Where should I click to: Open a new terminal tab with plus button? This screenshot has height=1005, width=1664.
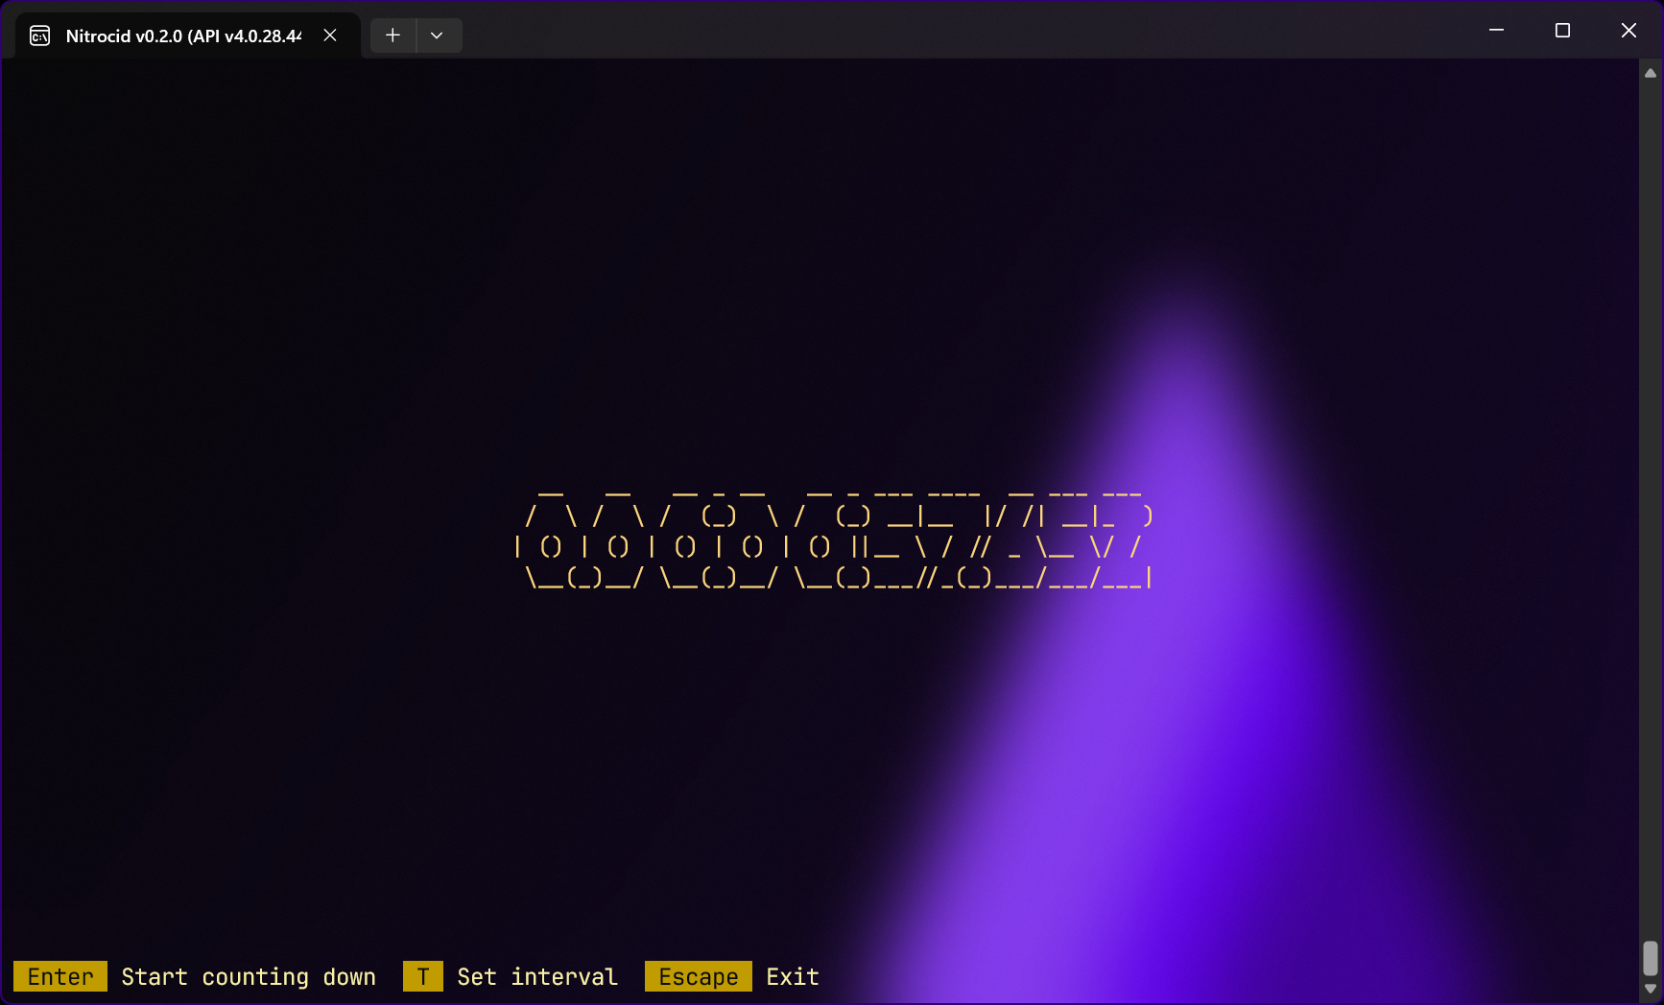(x=392, y=36)
